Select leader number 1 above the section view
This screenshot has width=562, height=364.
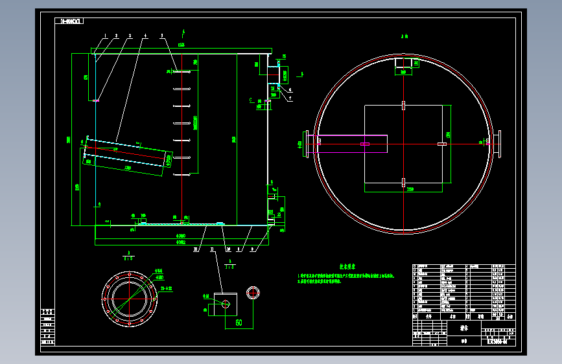tap(106, 36)
